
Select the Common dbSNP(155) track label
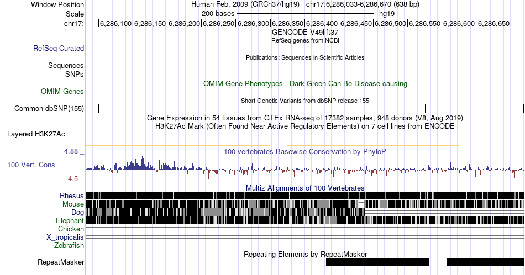[49, 108]
